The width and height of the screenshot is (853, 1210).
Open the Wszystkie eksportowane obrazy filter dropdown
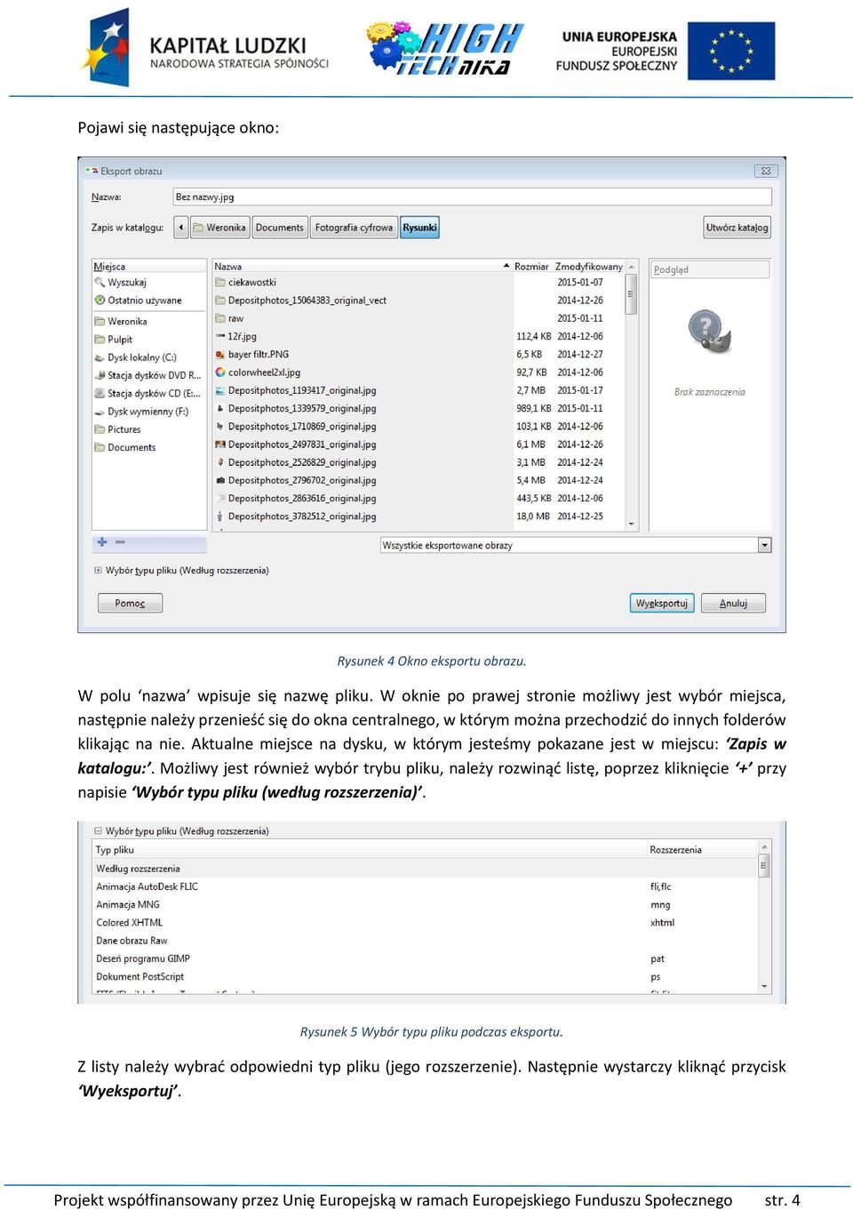tap(764, 545)
